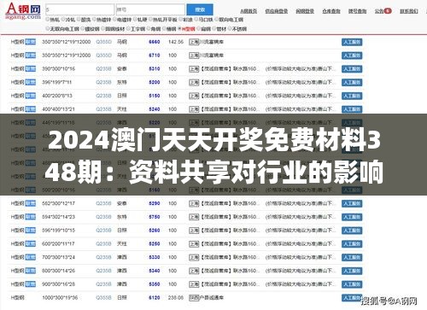Open 牌号查询 navigation link
This screenshot has height=310, width=427.
(357, 11)
